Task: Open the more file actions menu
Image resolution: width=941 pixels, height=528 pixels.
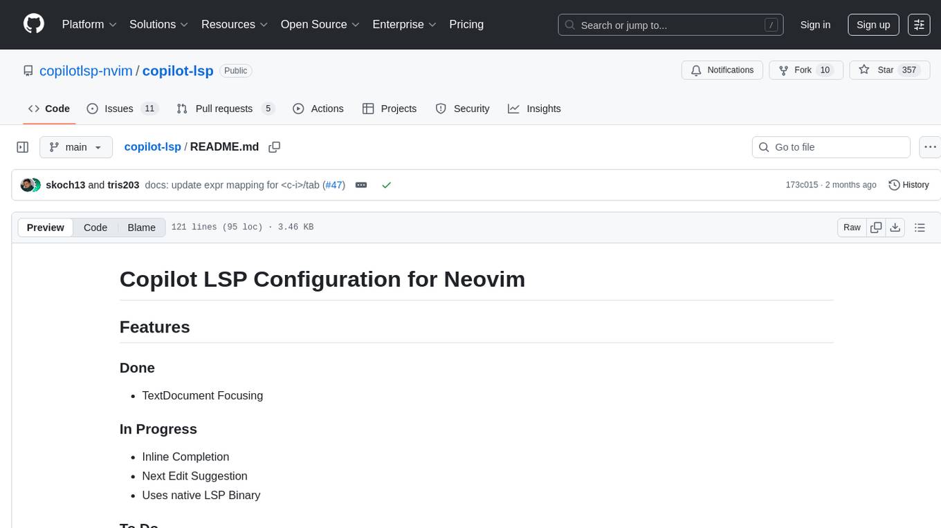Action: 930,147
